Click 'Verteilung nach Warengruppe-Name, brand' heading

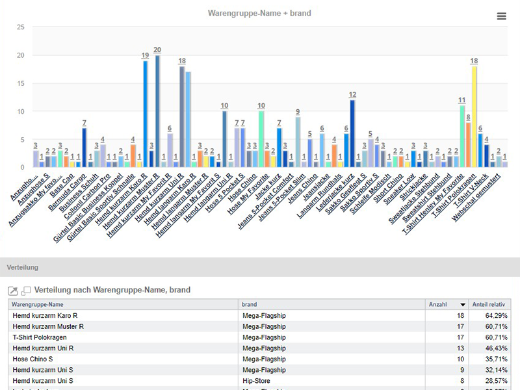click(112, 290)
